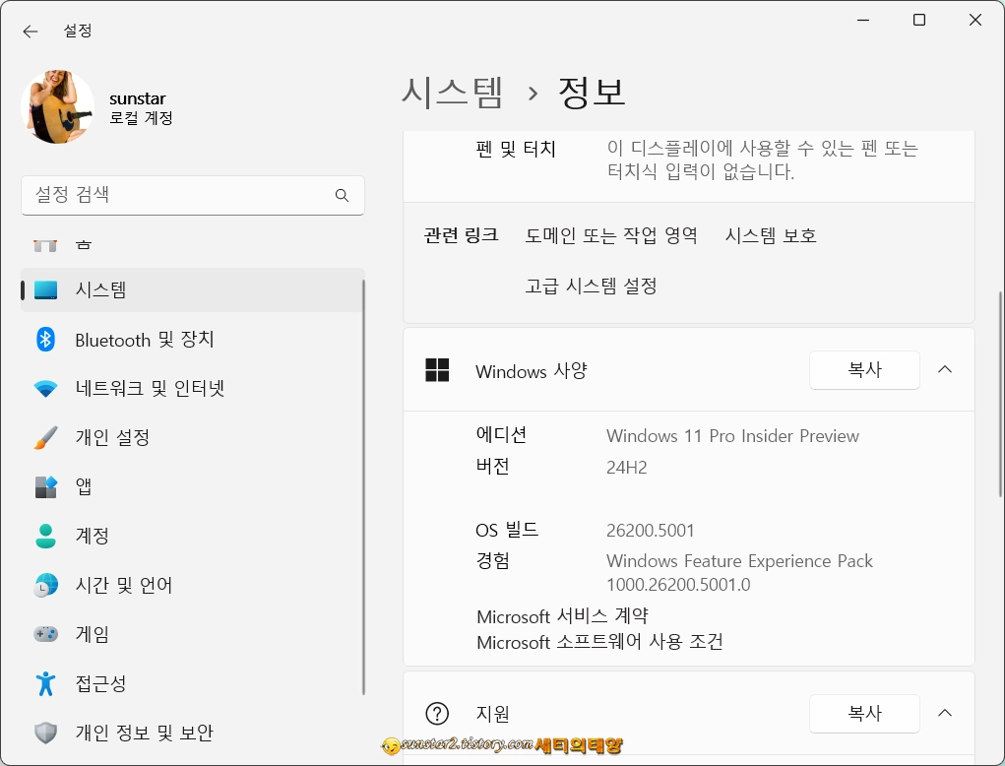Click the back arrow at top left
This screenshot has width=1005, height=766.
click(x=30, y=31)
